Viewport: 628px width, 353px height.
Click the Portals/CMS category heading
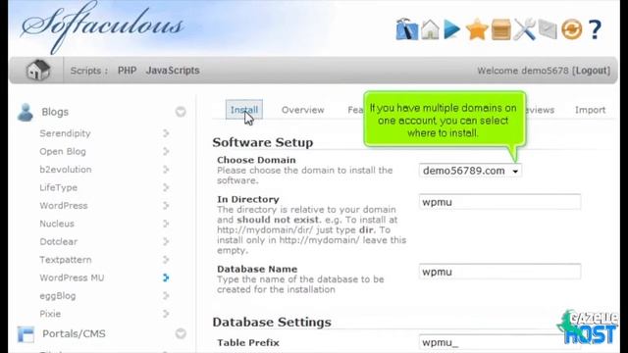74,333
